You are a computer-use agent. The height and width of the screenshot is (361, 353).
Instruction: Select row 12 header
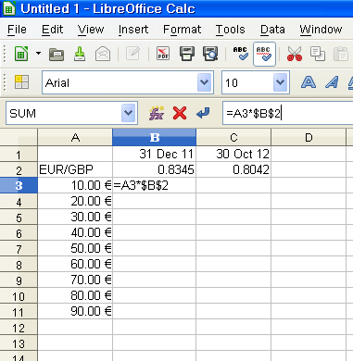(x=19, y=328)
